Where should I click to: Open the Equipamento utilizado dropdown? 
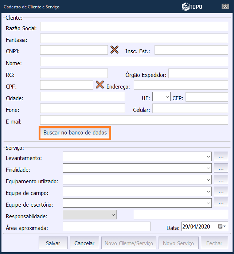[208, 180]
